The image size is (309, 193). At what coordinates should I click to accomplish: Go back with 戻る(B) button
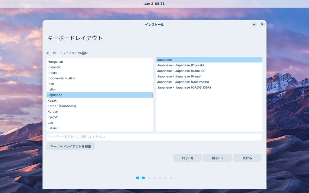pyautogui.click(x=217, y=158)
